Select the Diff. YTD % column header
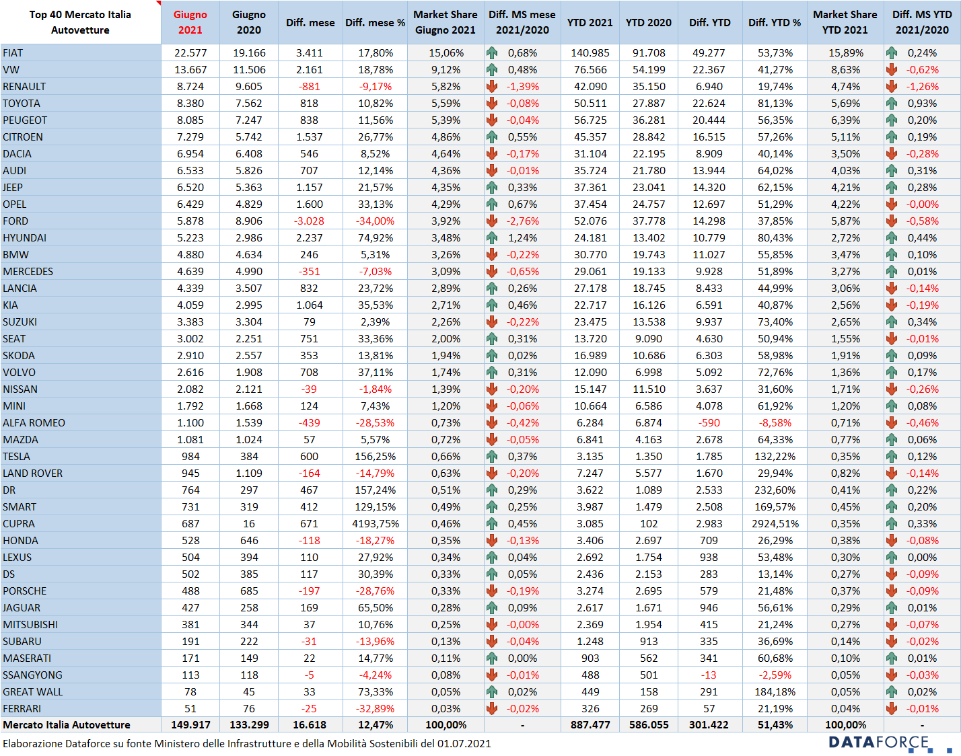961x756 pixels. tap(775, 22)
